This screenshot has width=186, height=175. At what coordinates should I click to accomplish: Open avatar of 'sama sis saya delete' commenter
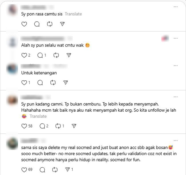click(x=12, y=144)
